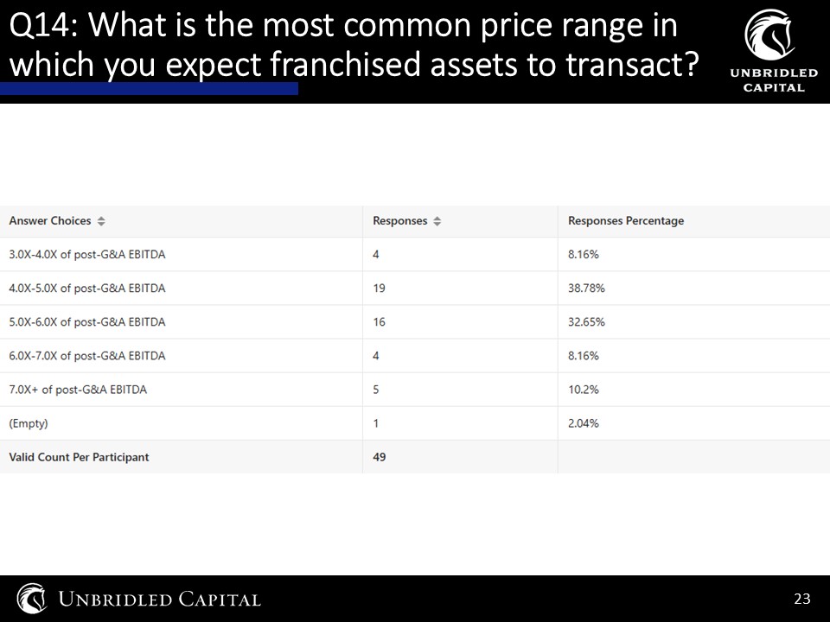Image resolution: width=830 pixels, height=622 pixels.
Task: Click the Valid Count Per Participant label
Action: tap(79, 457)
